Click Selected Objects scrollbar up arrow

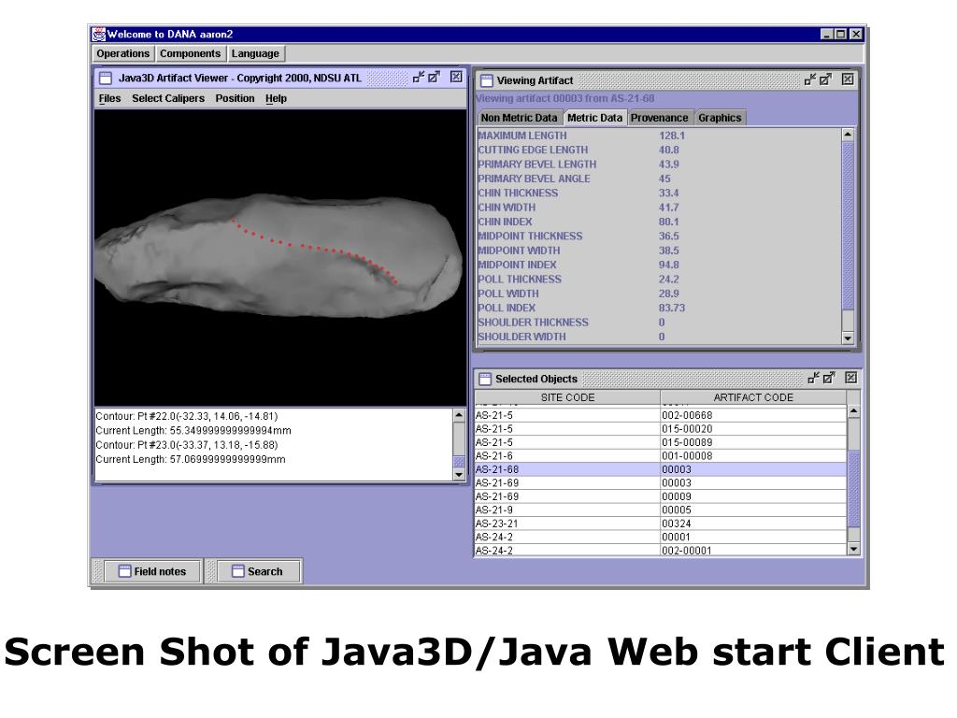pyautogui.click(x=854, y=411)
